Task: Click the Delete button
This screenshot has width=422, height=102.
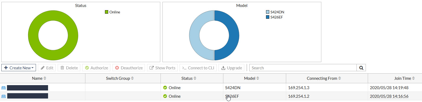Action: 69,68
